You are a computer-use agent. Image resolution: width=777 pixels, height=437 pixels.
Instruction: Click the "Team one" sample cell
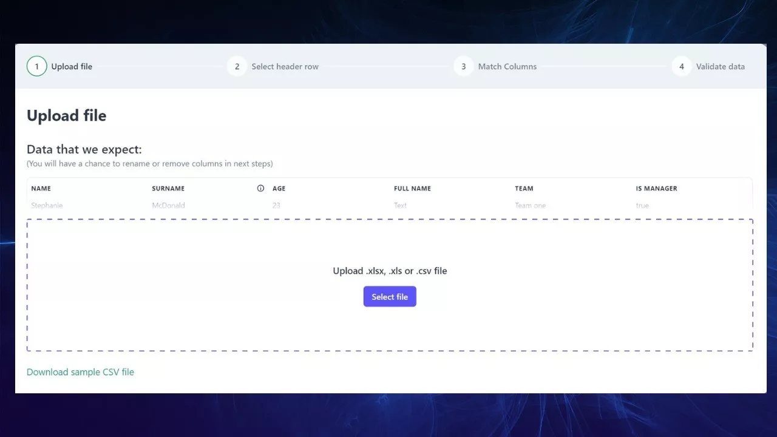530,206
